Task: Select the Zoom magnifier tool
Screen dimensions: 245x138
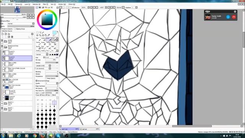Action: coord(40,35)
